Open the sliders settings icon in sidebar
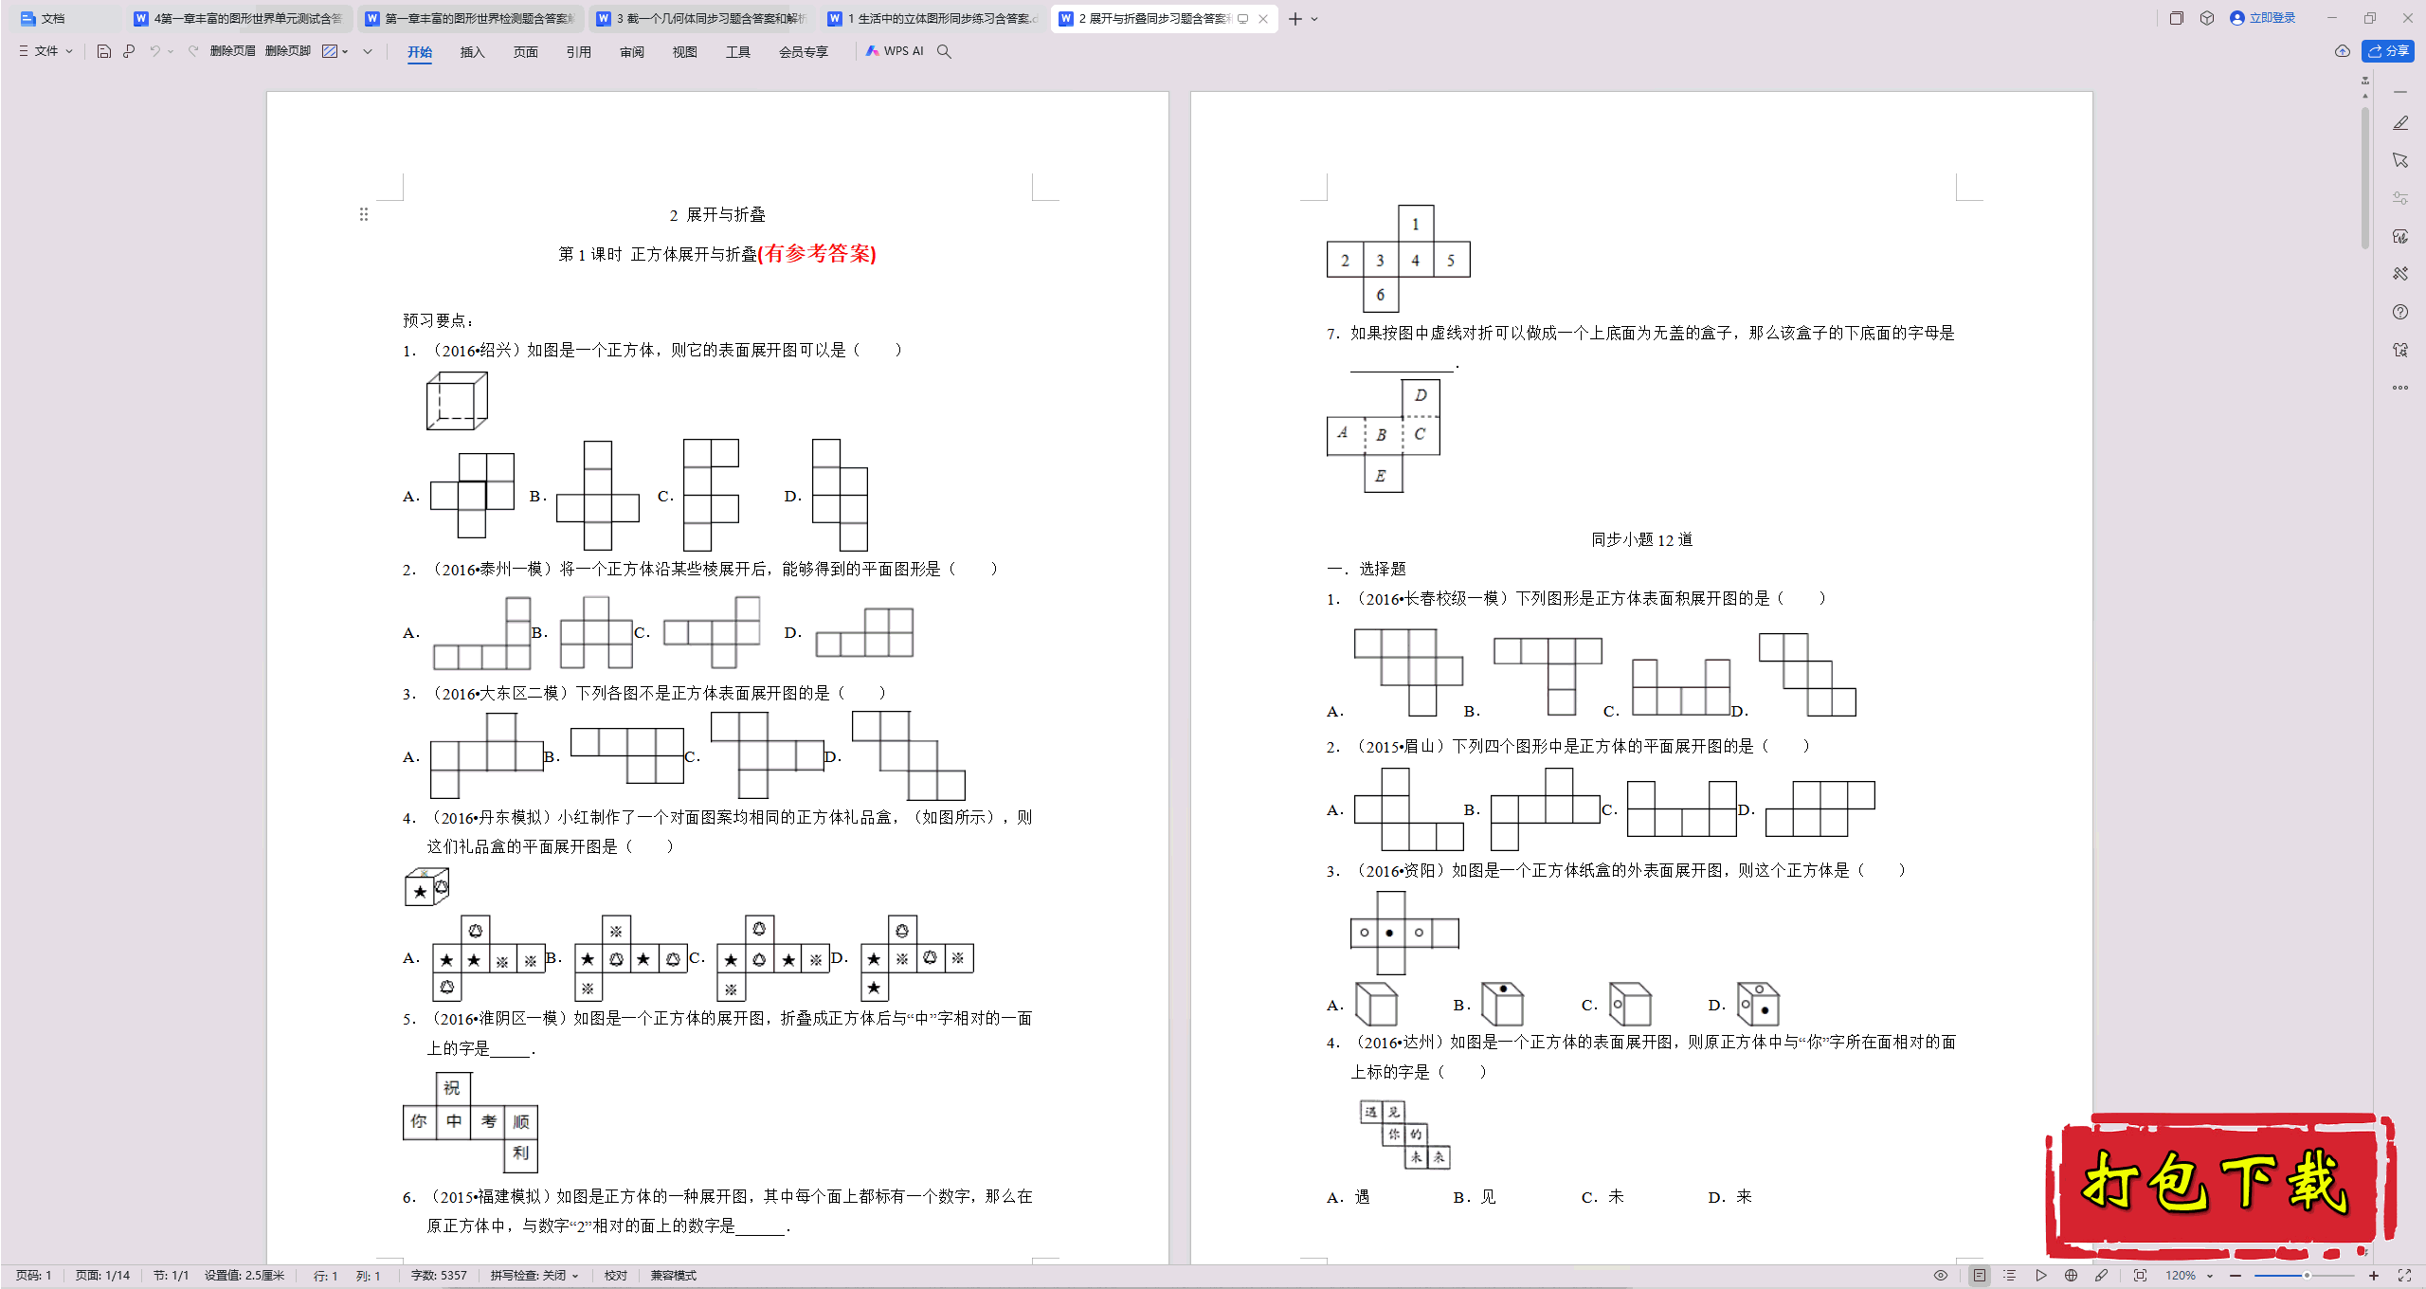Viewport: 2426px width, 1289px height. (x=2400, y=198)
